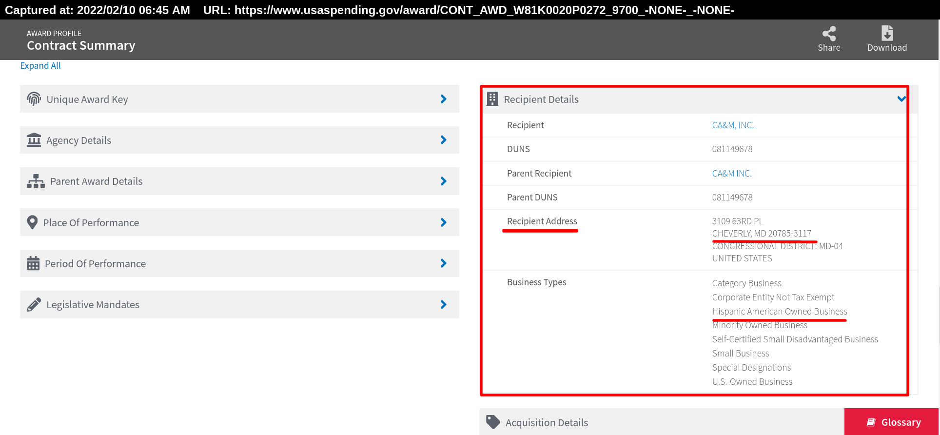940x435 pixels.
Task: Click Hispanic American Owned Business text
Action: coord(780,312)
